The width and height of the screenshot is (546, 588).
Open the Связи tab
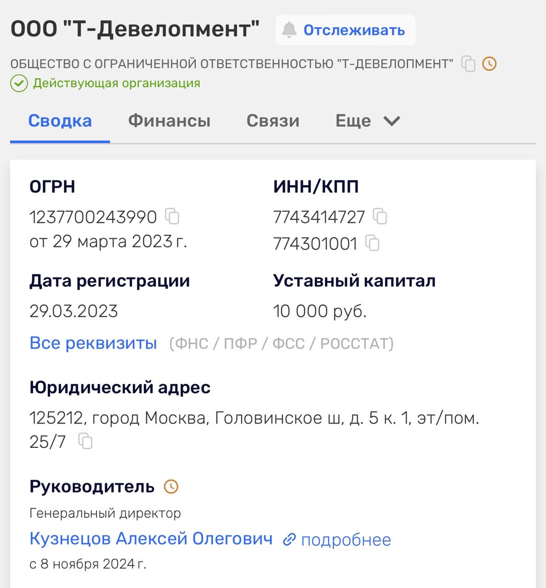pos(273,121)
